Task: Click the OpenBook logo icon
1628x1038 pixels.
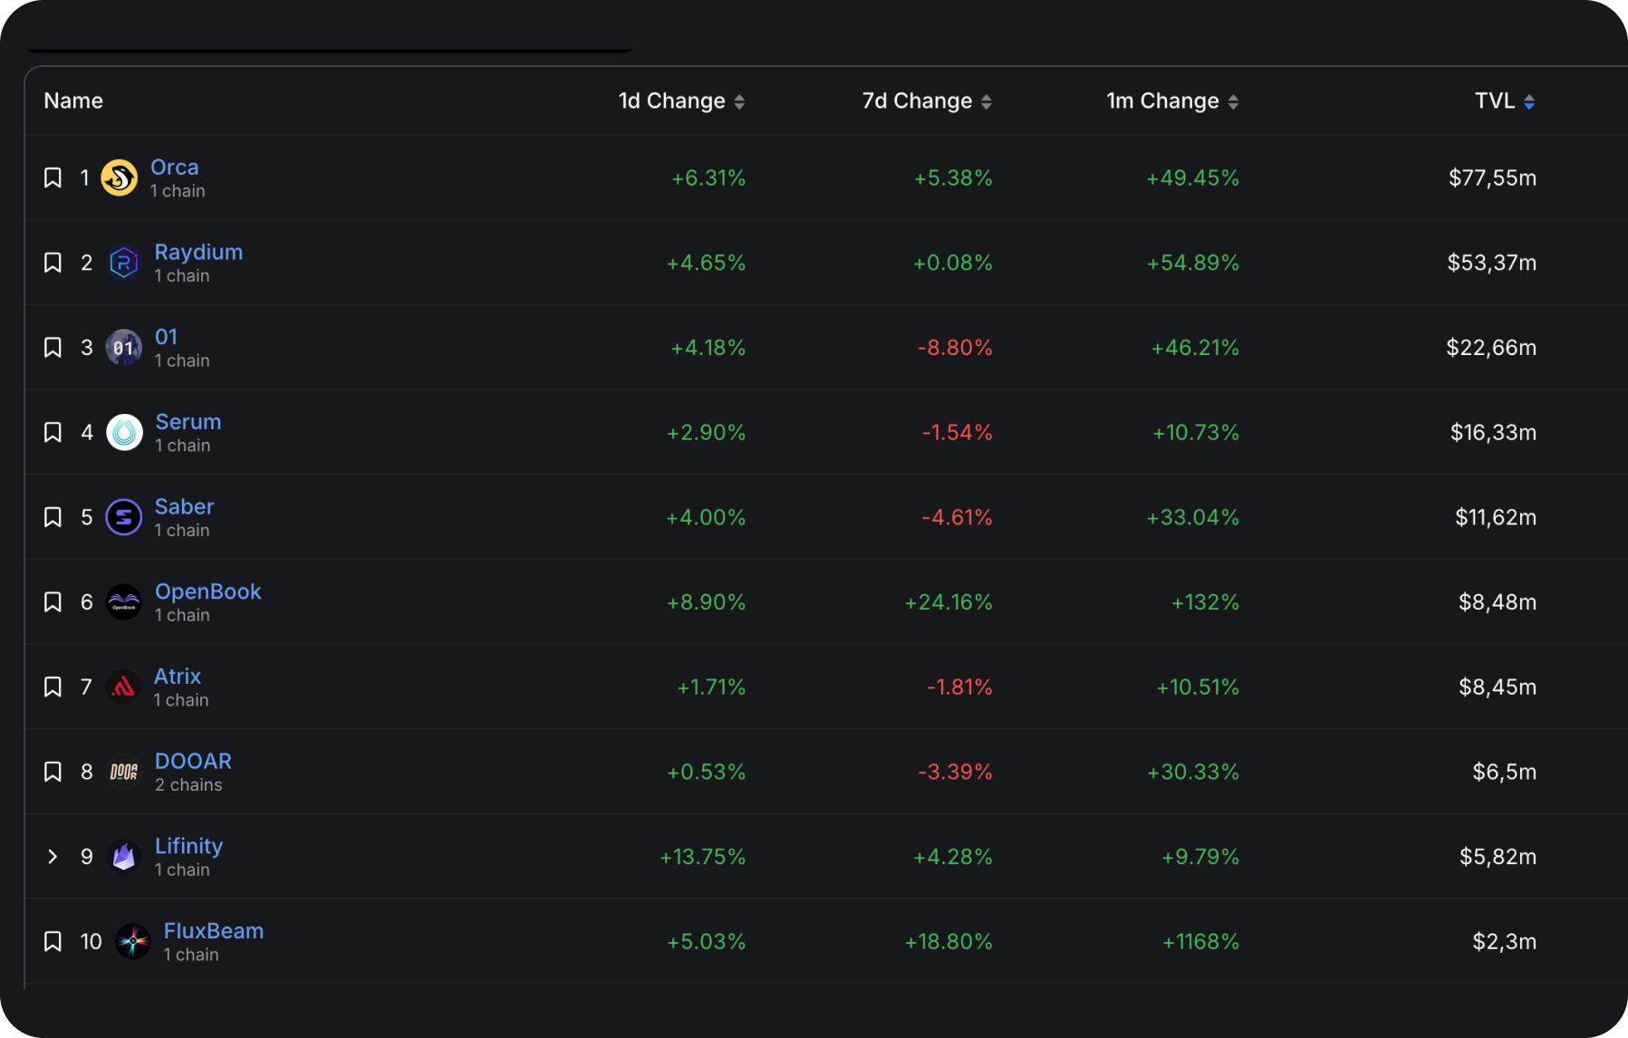Action: 123,602
